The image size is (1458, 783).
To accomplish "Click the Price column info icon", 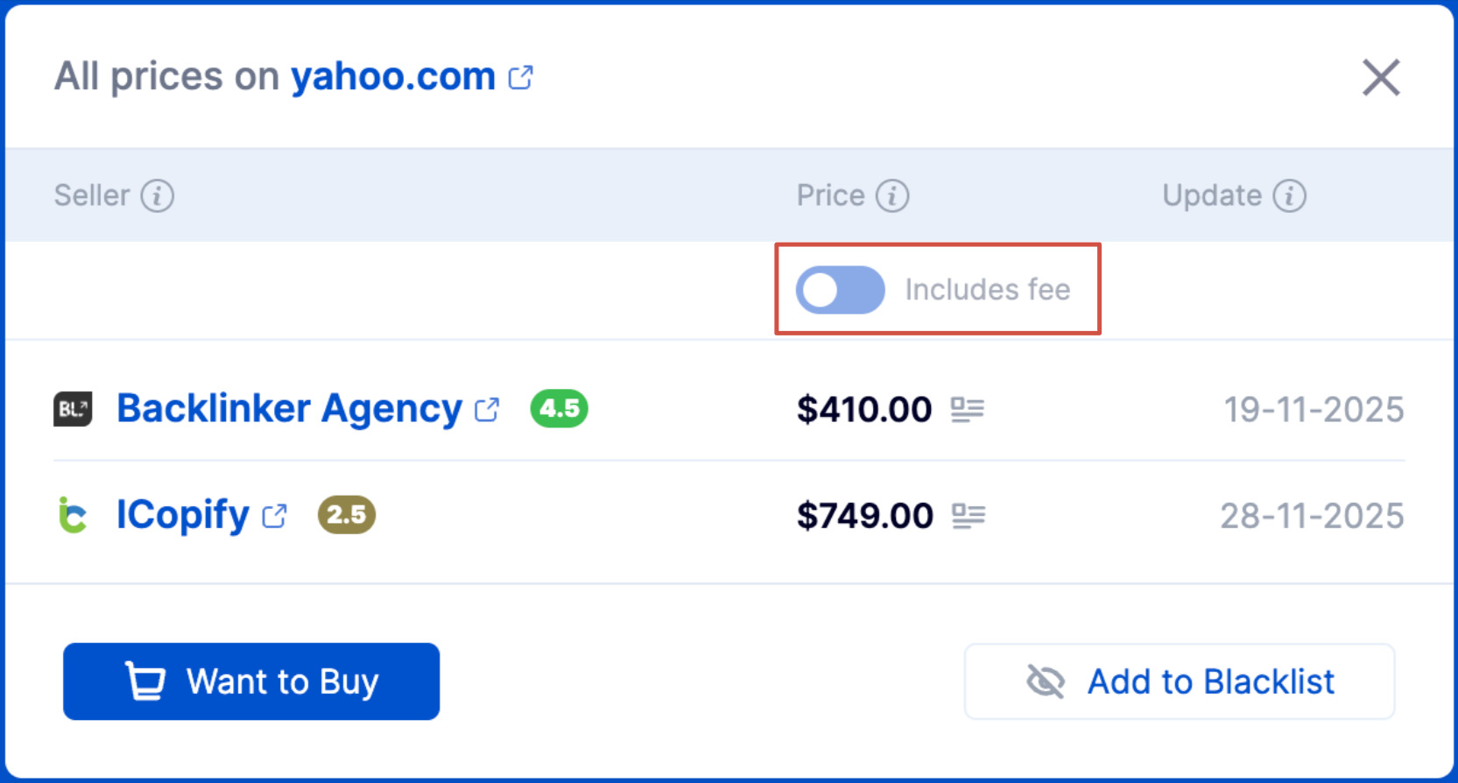I will click(x=892, y=195).
